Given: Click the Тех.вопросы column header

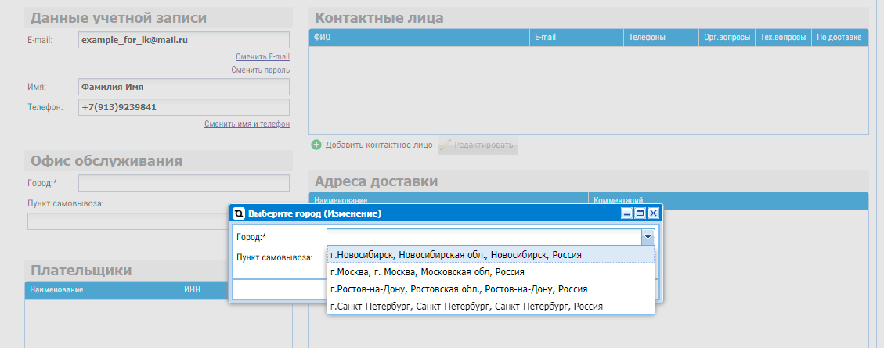Looking at the screenshot, I should pyautogui.click(x=783, y=38).
